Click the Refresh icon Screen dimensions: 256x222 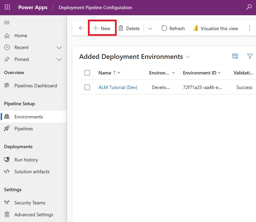pos(164,28)
